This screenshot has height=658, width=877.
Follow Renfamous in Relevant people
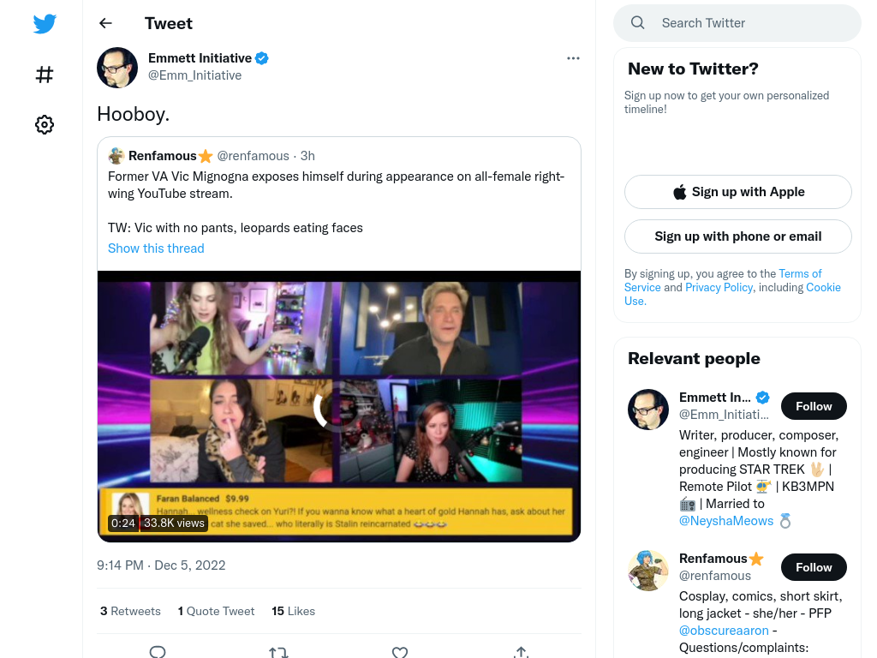[x=814, y=567]
